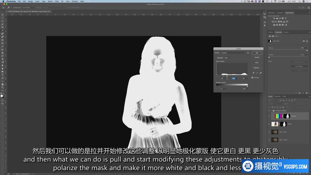Select the Eraser tool
Screen dimensions: 311x175
click(2, 59)
